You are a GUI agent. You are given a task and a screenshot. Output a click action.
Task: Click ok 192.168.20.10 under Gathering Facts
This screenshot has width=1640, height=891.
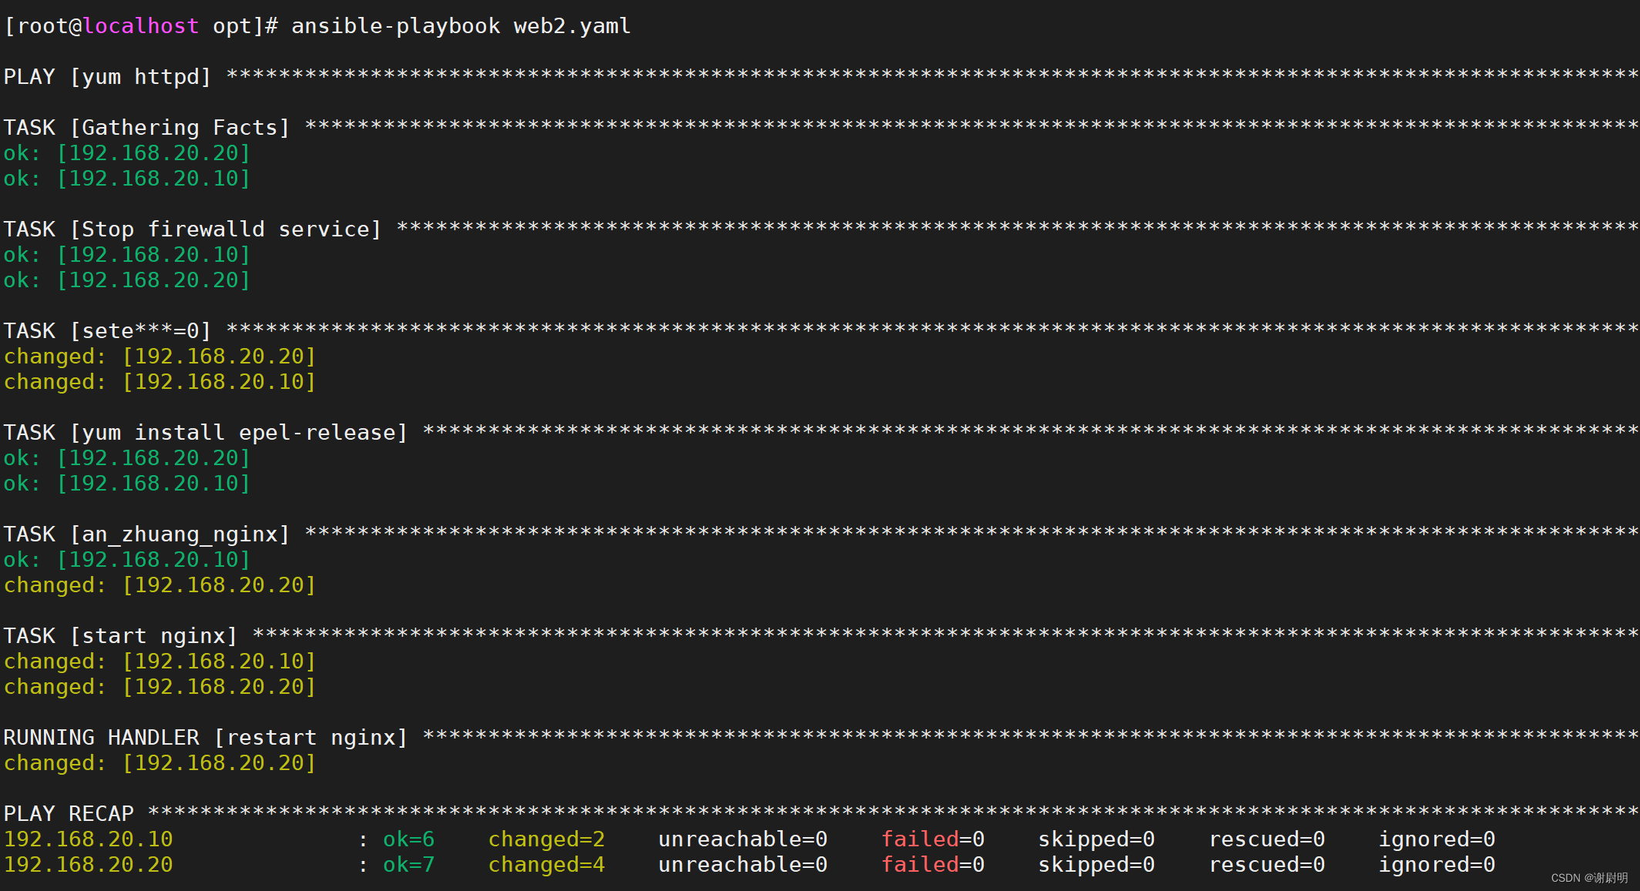(127, 179)
